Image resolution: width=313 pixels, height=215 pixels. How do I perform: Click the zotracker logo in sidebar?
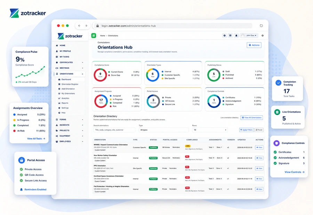70,36
